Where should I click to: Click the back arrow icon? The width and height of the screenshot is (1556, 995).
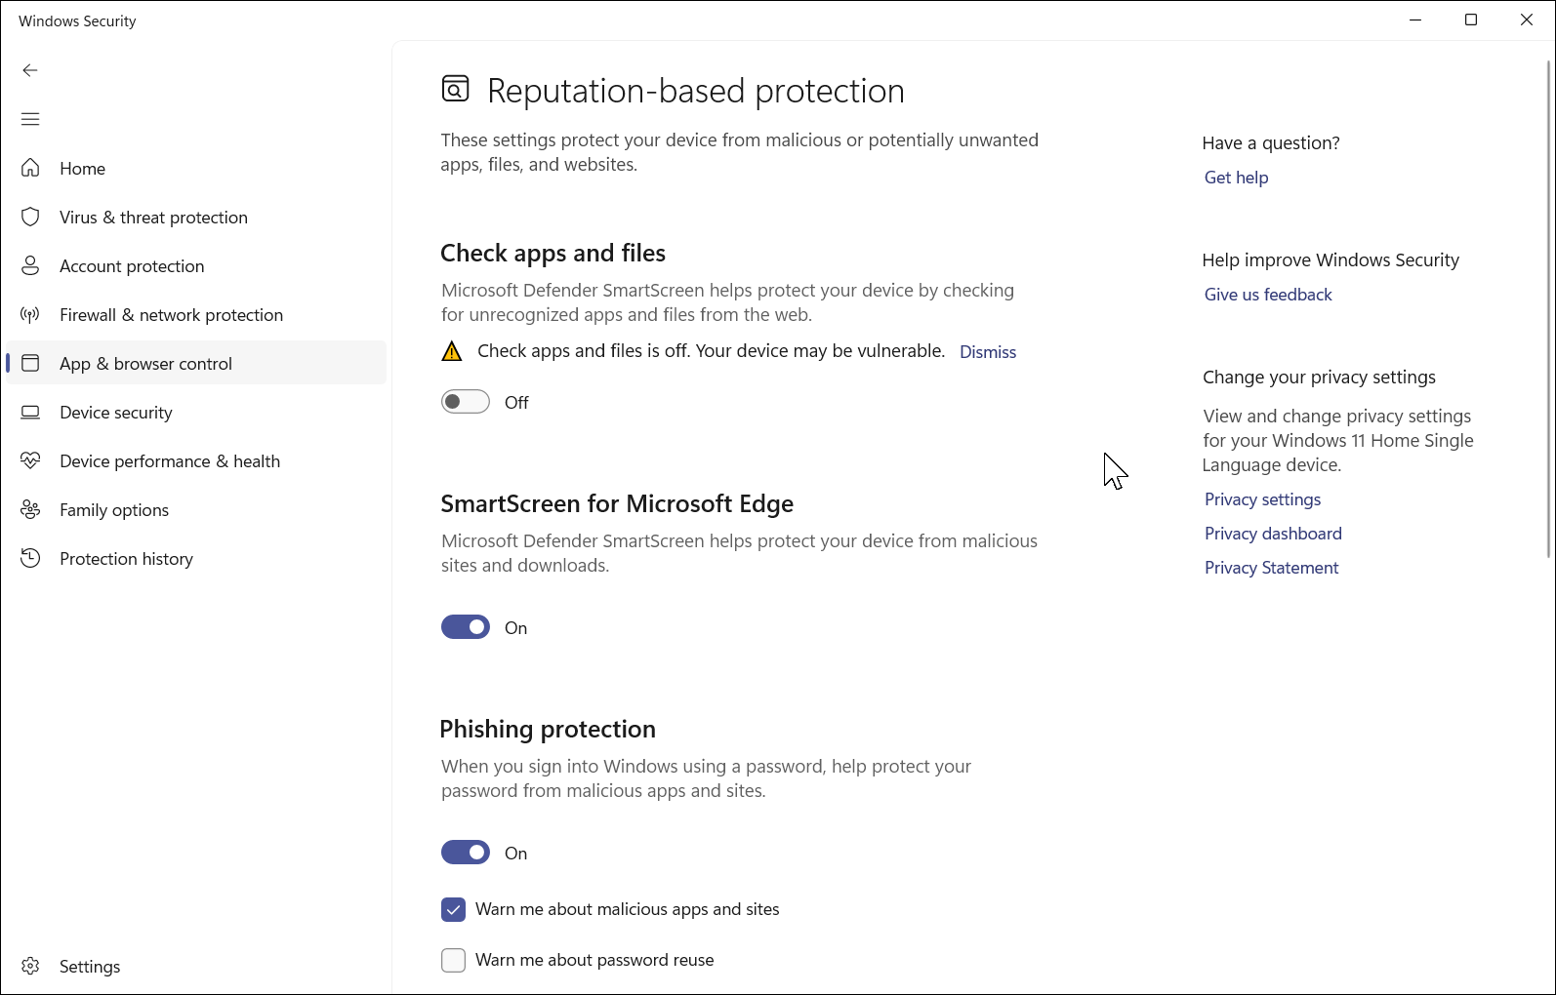tap(30, 70)
